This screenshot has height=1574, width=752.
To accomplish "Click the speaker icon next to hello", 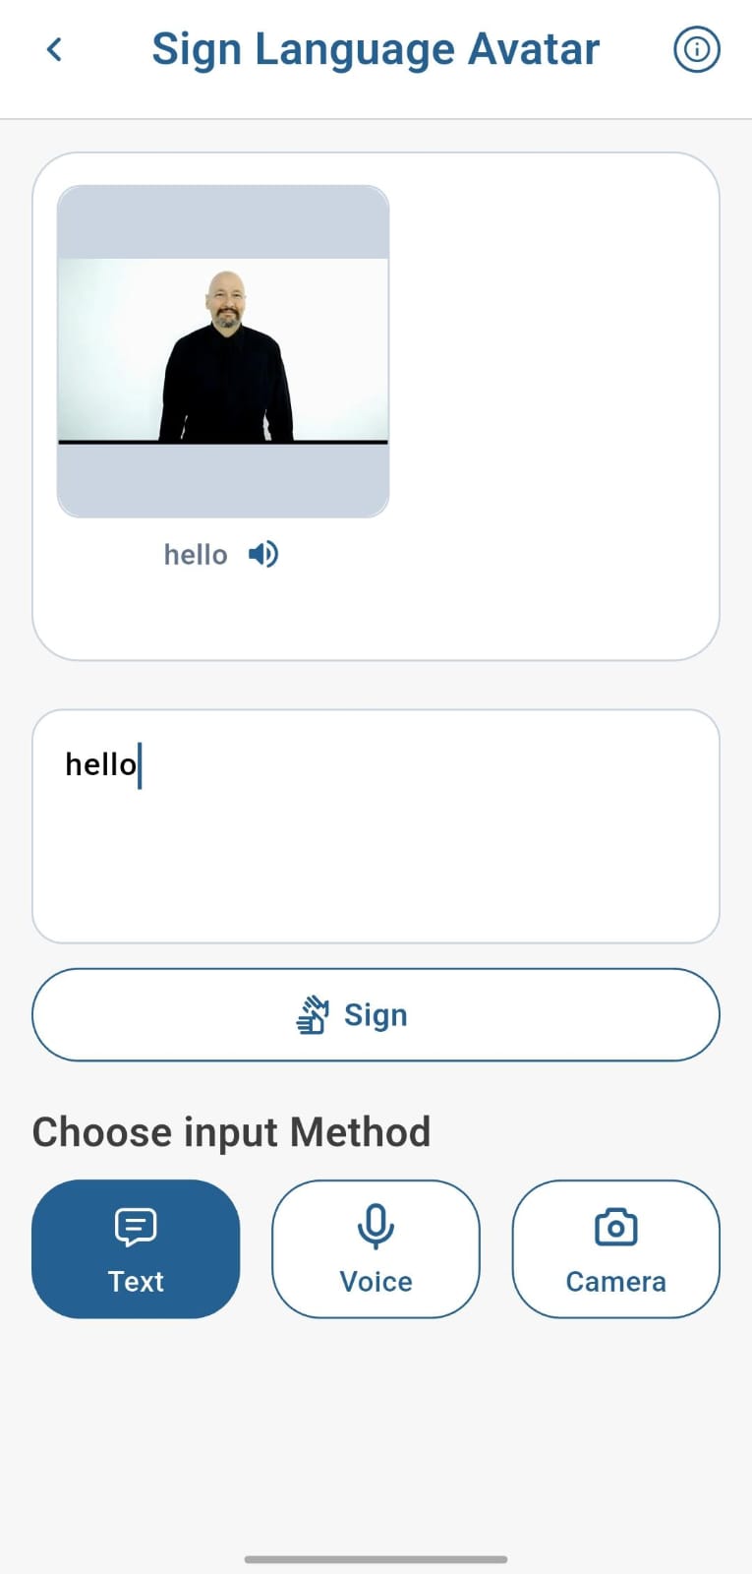I will (261, 554).
